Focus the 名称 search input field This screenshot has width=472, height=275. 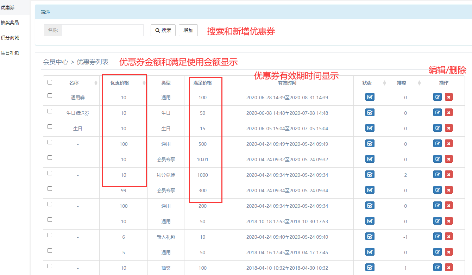(x=102, y=30)
